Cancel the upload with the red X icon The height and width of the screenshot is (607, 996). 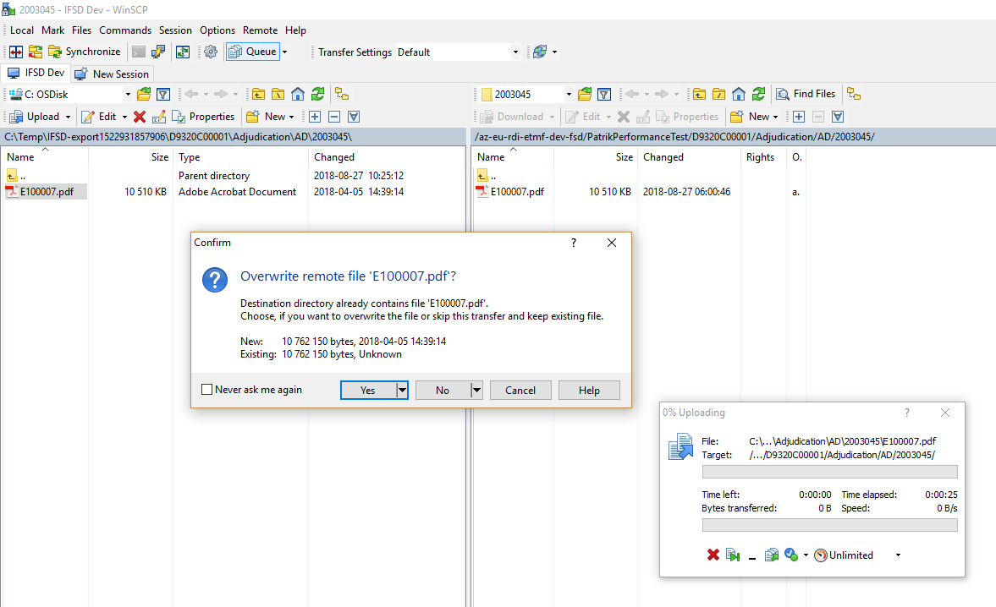(x=713, y=555)
